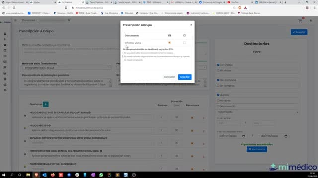318x178 pixels.
Task: Toggle the Mujeres filter checkbox
Action: click(218, 95)
